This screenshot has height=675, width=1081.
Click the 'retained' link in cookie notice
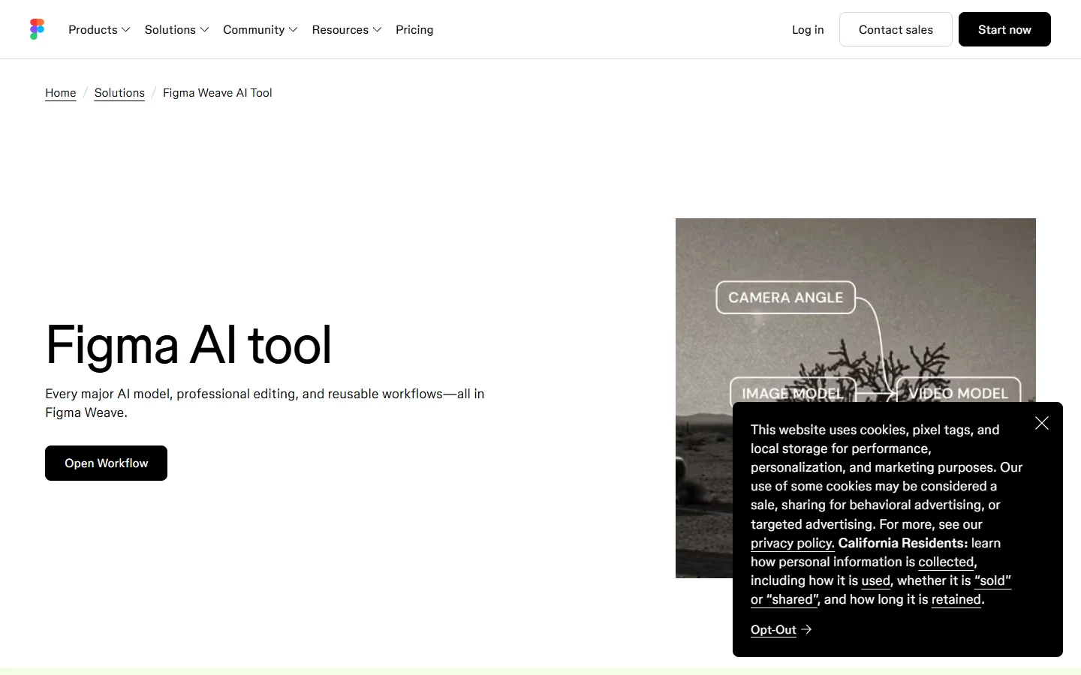pos(956,599)
